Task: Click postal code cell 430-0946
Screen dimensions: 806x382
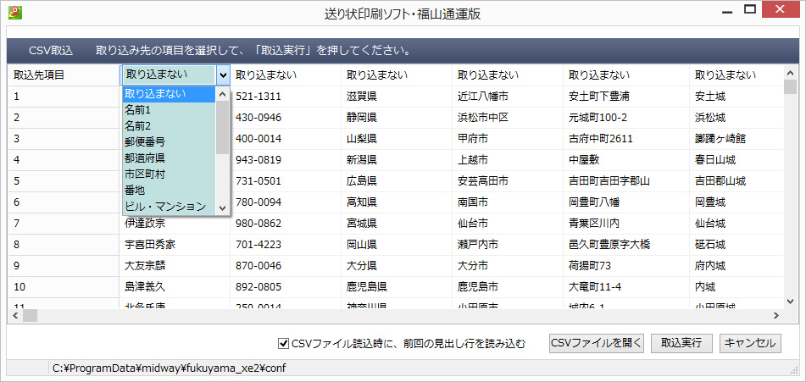Action: click(x=286, y=117)
